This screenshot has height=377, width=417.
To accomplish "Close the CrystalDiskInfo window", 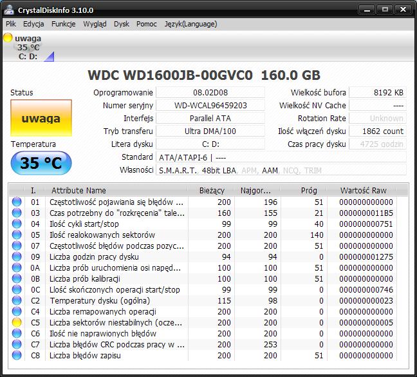I will [x=403, y=10].
